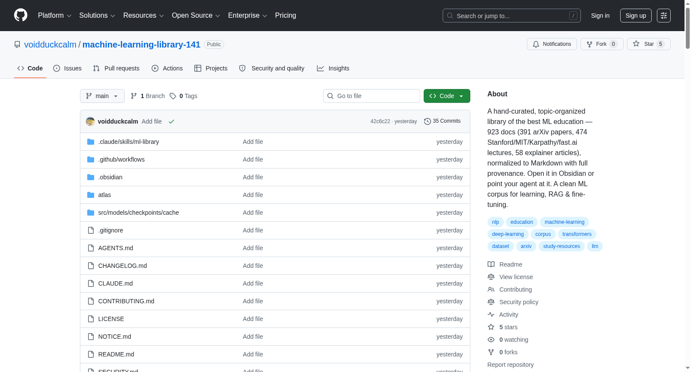View the 35 Commits history
691x372 pixels.
442,121
